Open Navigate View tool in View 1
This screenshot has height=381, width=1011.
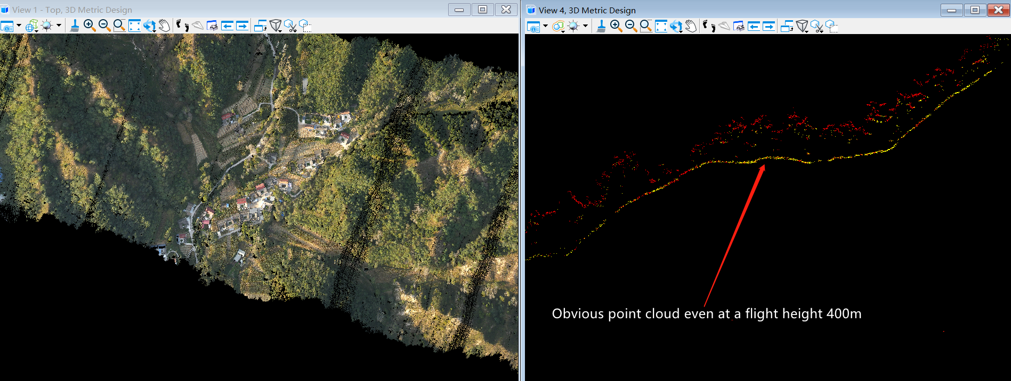(212, 26)
